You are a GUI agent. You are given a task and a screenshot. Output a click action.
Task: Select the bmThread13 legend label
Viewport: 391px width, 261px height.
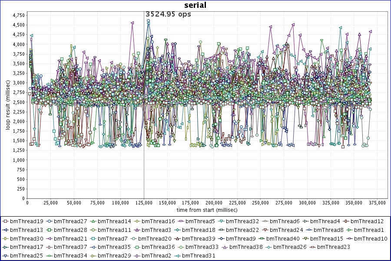[x=26, y=230]
